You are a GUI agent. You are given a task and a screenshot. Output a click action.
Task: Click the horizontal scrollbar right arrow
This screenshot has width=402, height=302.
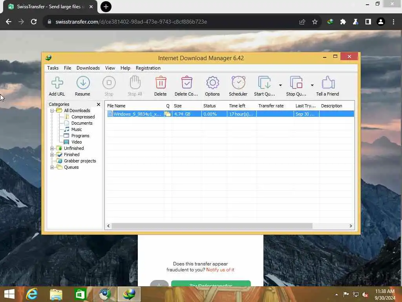[x=351, y=226]
